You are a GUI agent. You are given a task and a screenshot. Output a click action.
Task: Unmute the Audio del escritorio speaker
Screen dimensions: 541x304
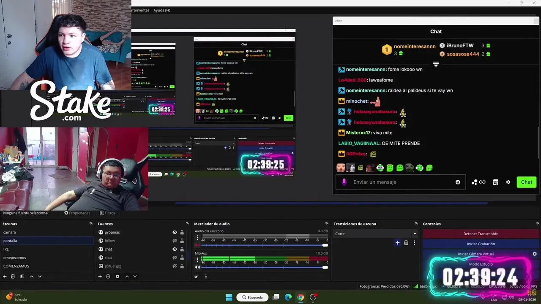point(197,245)
